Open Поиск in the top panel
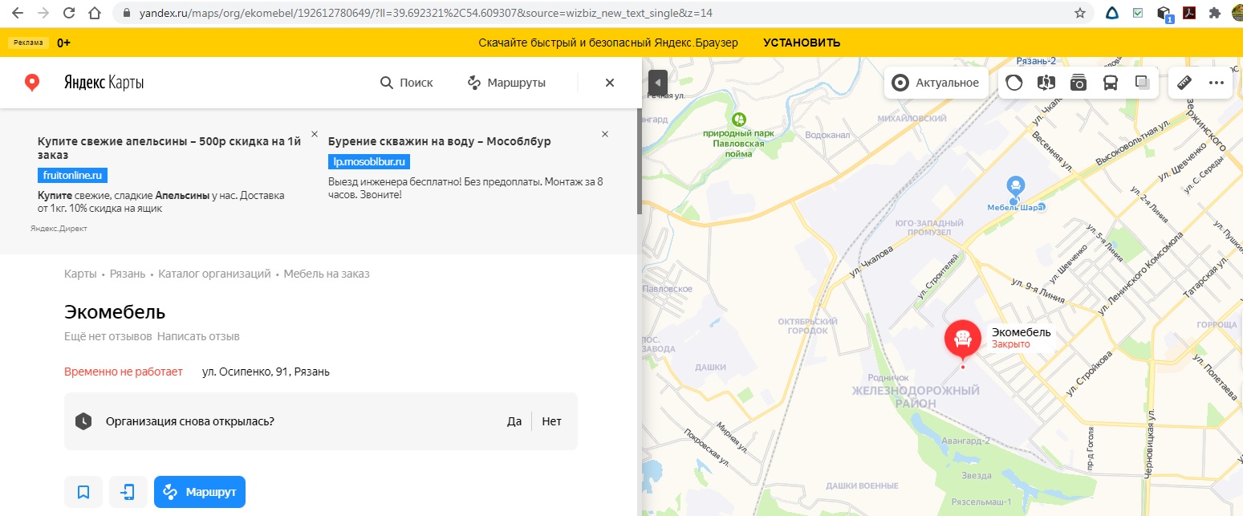The height and width of the screenshot is (516, 1243). pos(406,83)
